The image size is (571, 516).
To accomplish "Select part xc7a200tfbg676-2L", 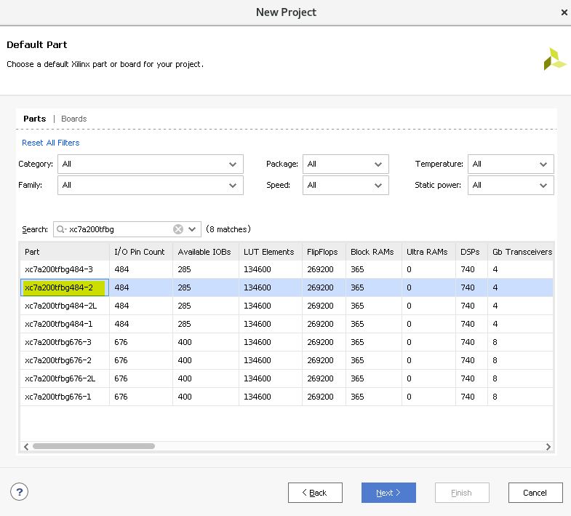I will coord(60,378).
